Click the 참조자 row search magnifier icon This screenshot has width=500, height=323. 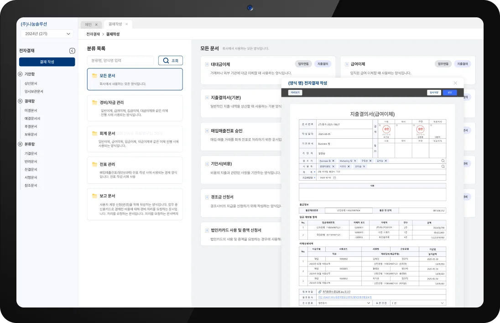443,161
